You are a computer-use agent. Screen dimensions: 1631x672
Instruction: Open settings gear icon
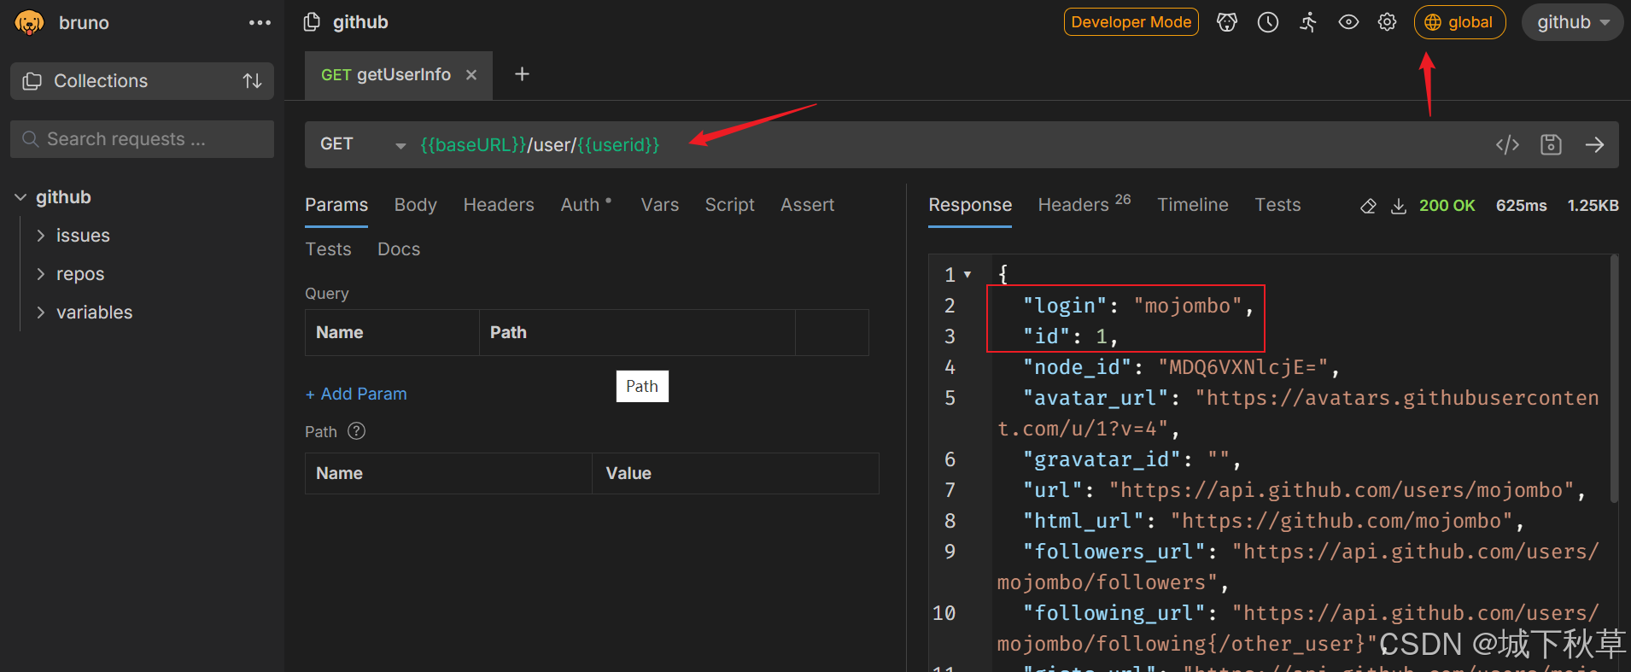tap(1388, 22)
